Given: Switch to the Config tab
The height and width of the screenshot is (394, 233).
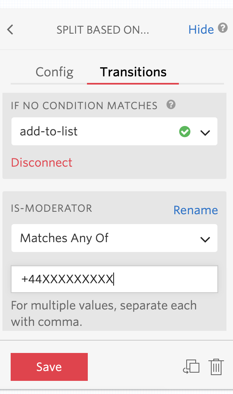Looking at the screenshot, I should coord(55,72).
